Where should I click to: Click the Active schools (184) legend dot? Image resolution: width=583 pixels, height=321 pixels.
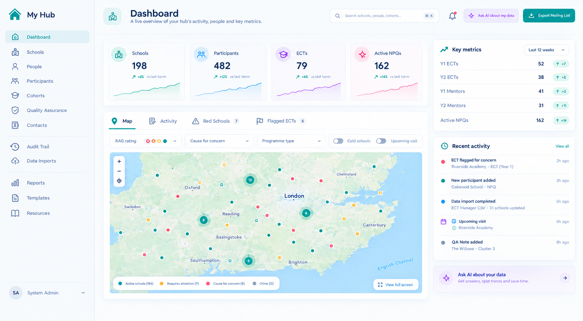tap(120, 283)
